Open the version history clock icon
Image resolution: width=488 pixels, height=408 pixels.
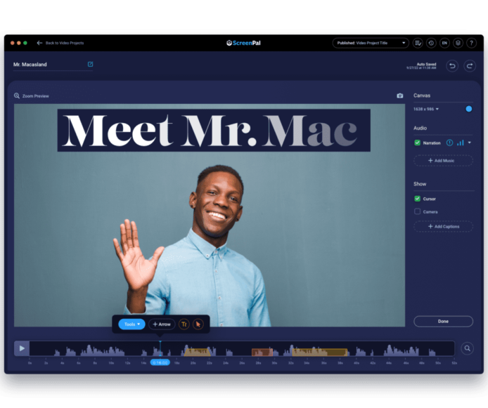click(x=431, y=43)
